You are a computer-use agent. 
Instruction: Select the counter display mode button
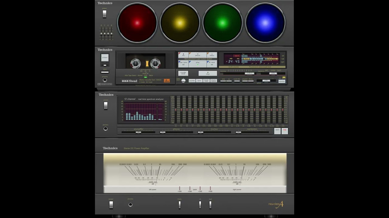click(192, 81)
